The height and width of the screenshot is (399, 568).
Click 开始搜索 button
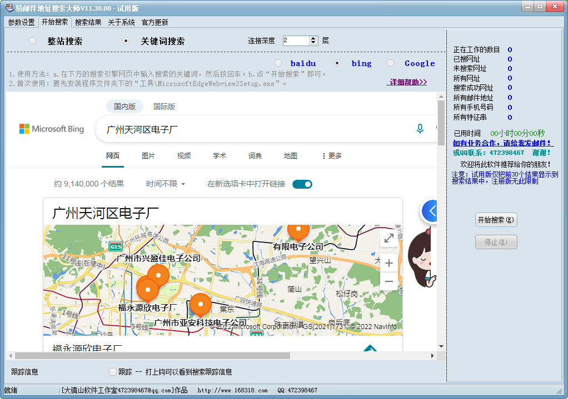(496, 220)
